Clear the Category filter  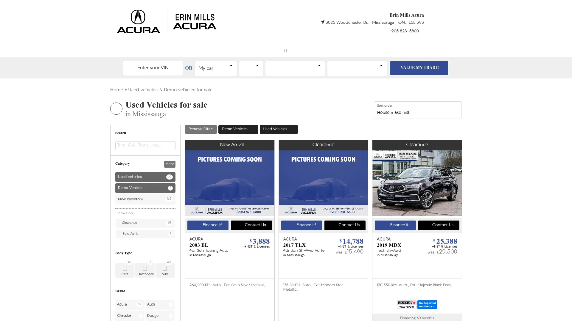pyautogui.click(x=170, y=164)
